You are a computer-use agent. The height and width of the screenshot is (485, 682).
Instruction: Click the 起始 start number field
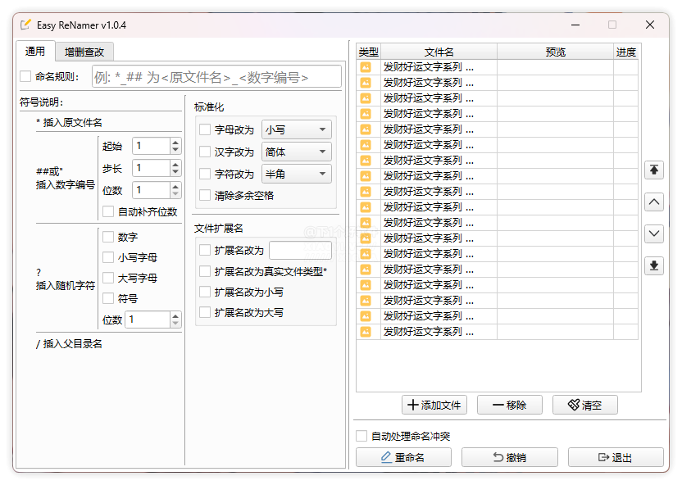pos(151,146)
